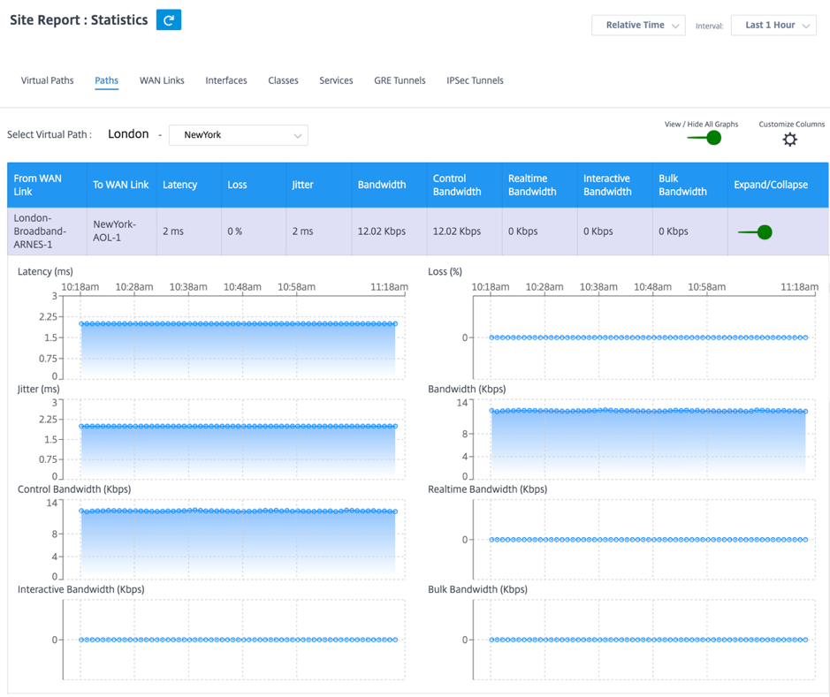Switch to the Classes tab
830x697 pixels.
[x=283, y=80]
